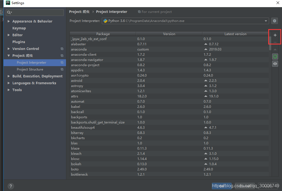Select the bkcharts package row
The width and height of the screenshot is (282, 191).
[169, 138]
